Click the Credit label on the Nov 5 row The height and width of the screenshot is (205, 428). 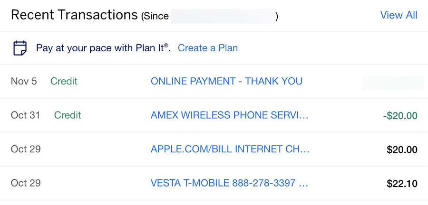(64, 81)
